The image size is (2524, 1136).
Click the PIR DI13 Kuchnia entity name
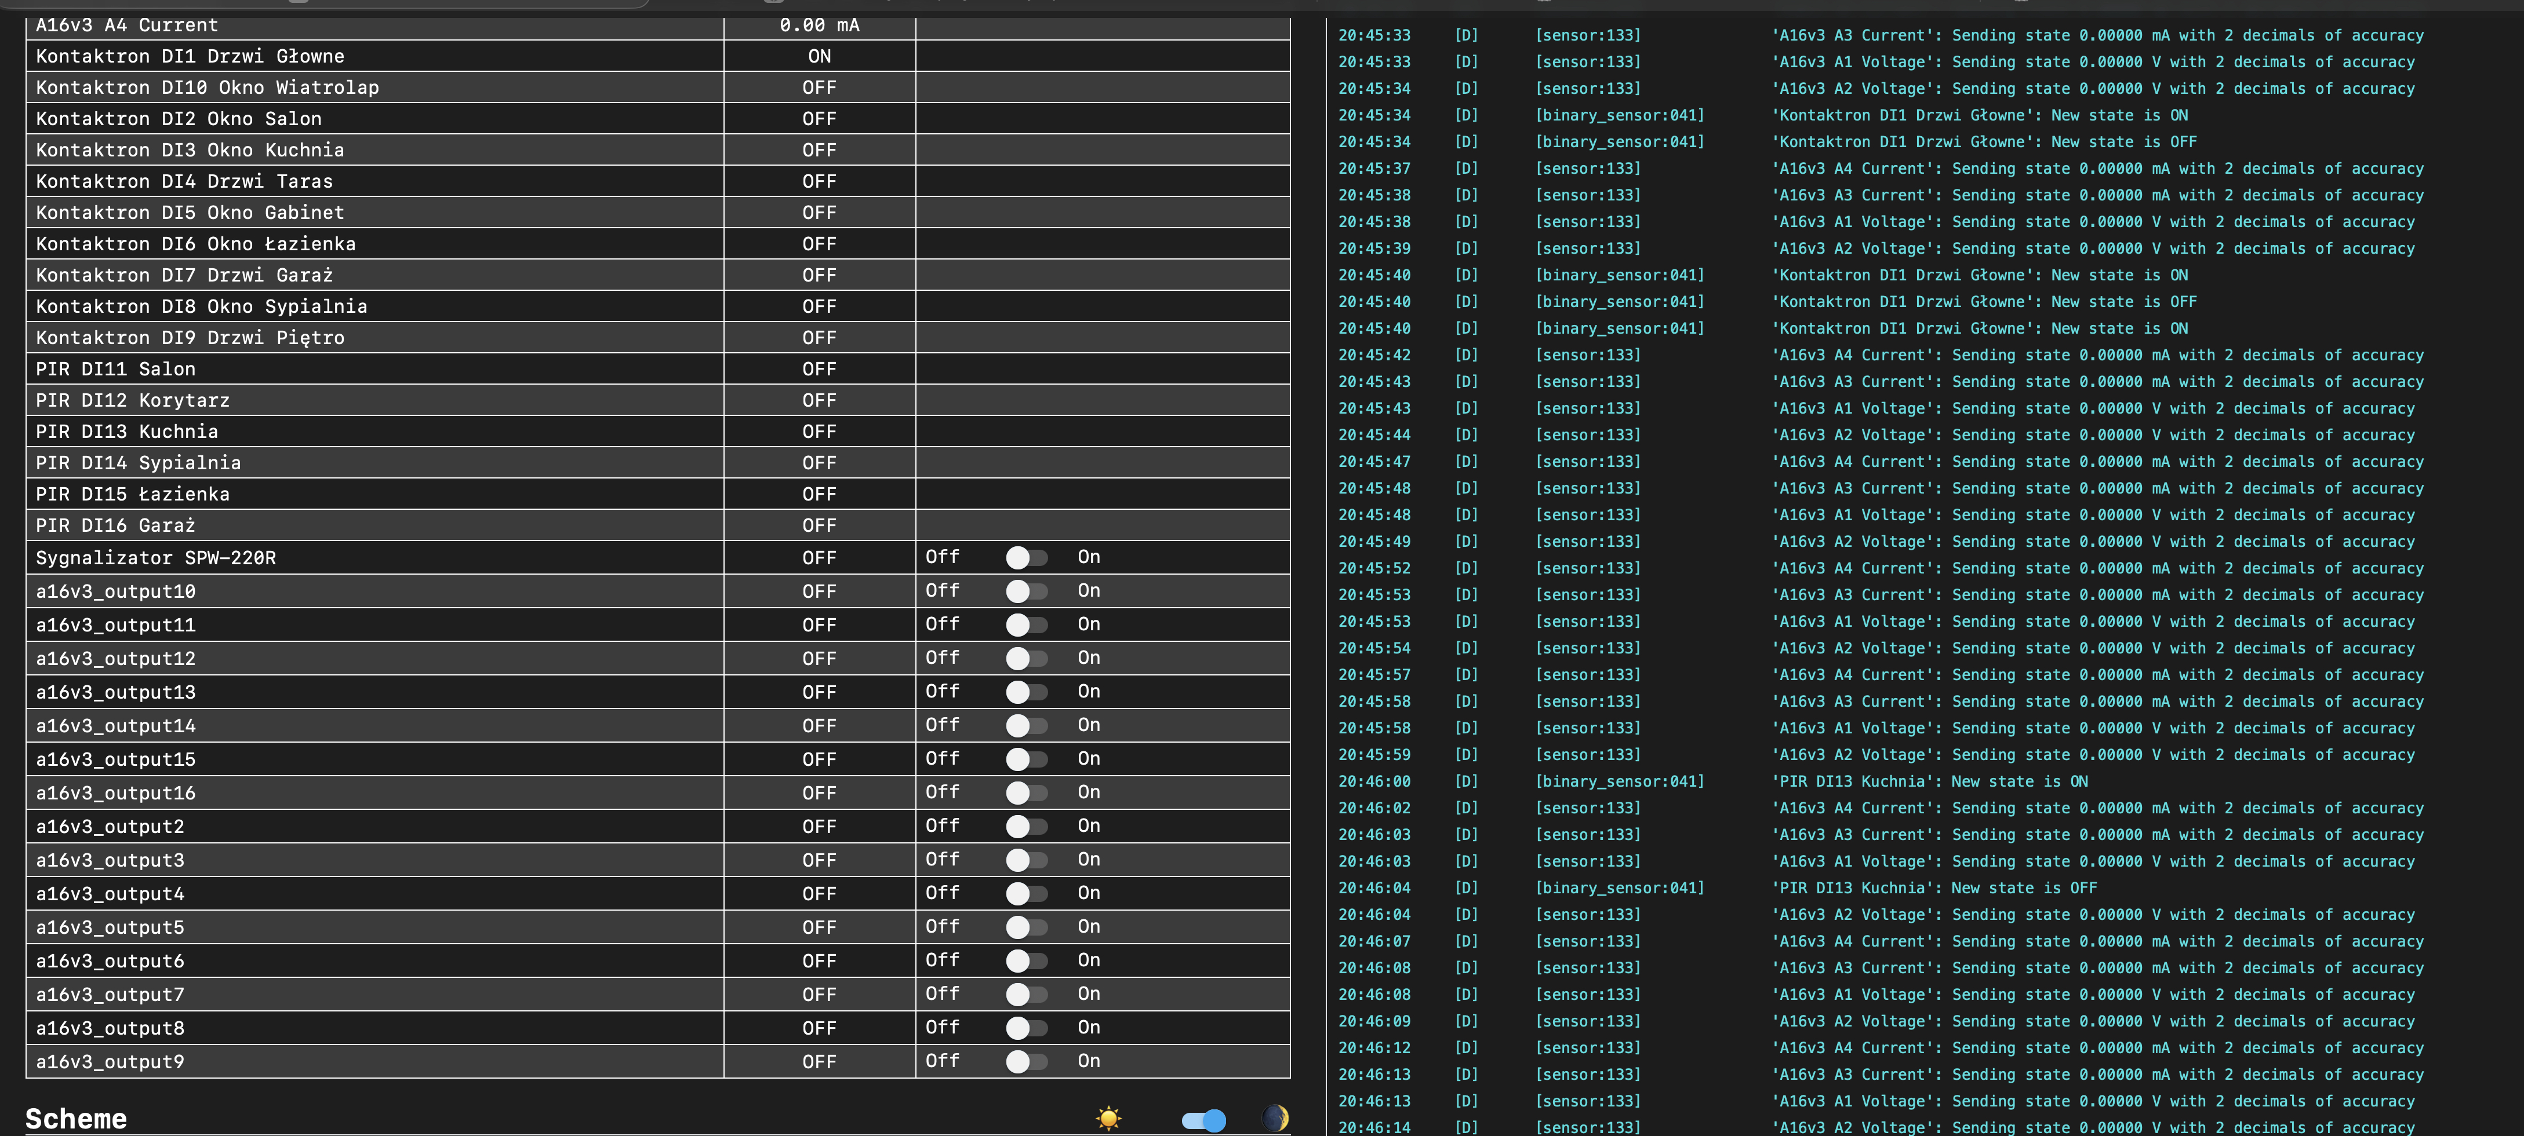tap(126, 432)
